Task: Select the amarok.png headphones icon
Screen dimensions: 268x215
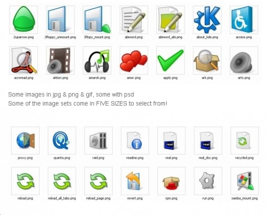Action: (97, 60)
